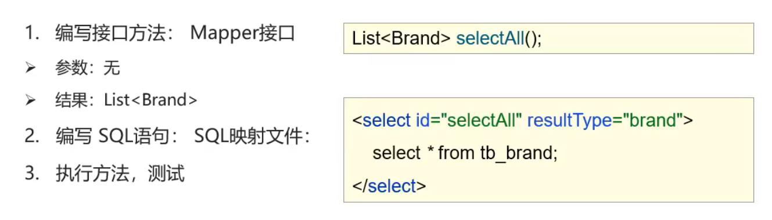Click the resultType attribute name
The height and width of the screenshot is (220, 772).
568,121
